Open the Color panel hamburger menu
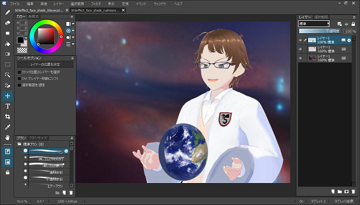 [72, 17]
